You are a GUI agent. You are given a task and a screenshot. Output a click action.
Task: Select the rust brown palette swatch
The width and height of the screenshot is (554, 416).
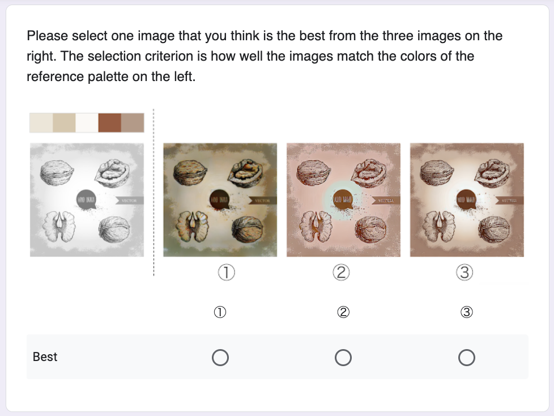110,122
